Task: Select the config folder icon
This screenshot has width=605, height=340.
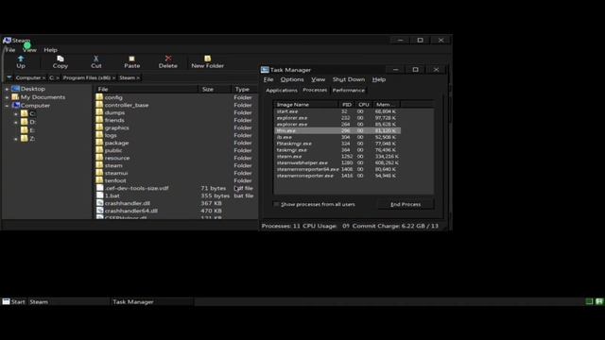Action: click(99, 97)
